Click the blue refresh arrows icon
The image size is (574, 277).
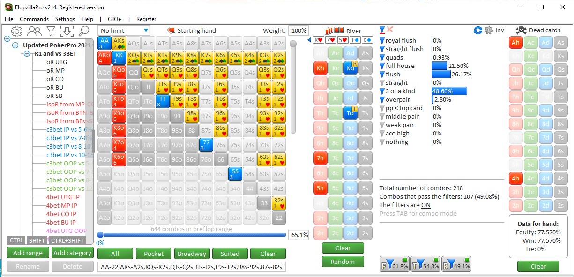tap(478, 30)
